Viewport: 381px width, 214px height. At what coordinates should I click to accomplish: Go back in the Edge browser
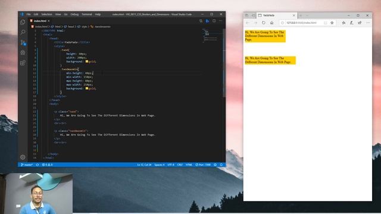tap(248, 23)
